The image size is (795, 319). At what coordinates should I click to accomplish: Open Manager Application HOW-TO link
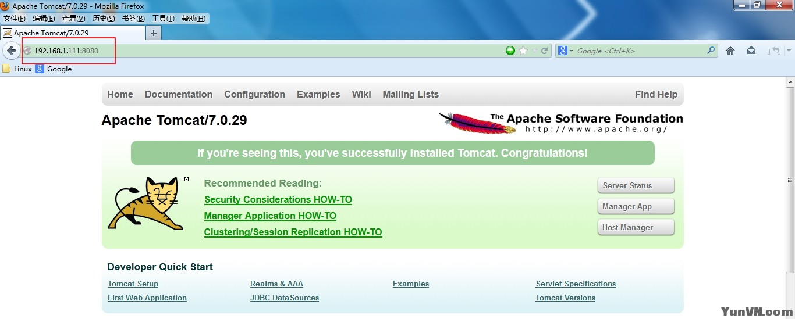pyautogui.click(x=270, y=216)
